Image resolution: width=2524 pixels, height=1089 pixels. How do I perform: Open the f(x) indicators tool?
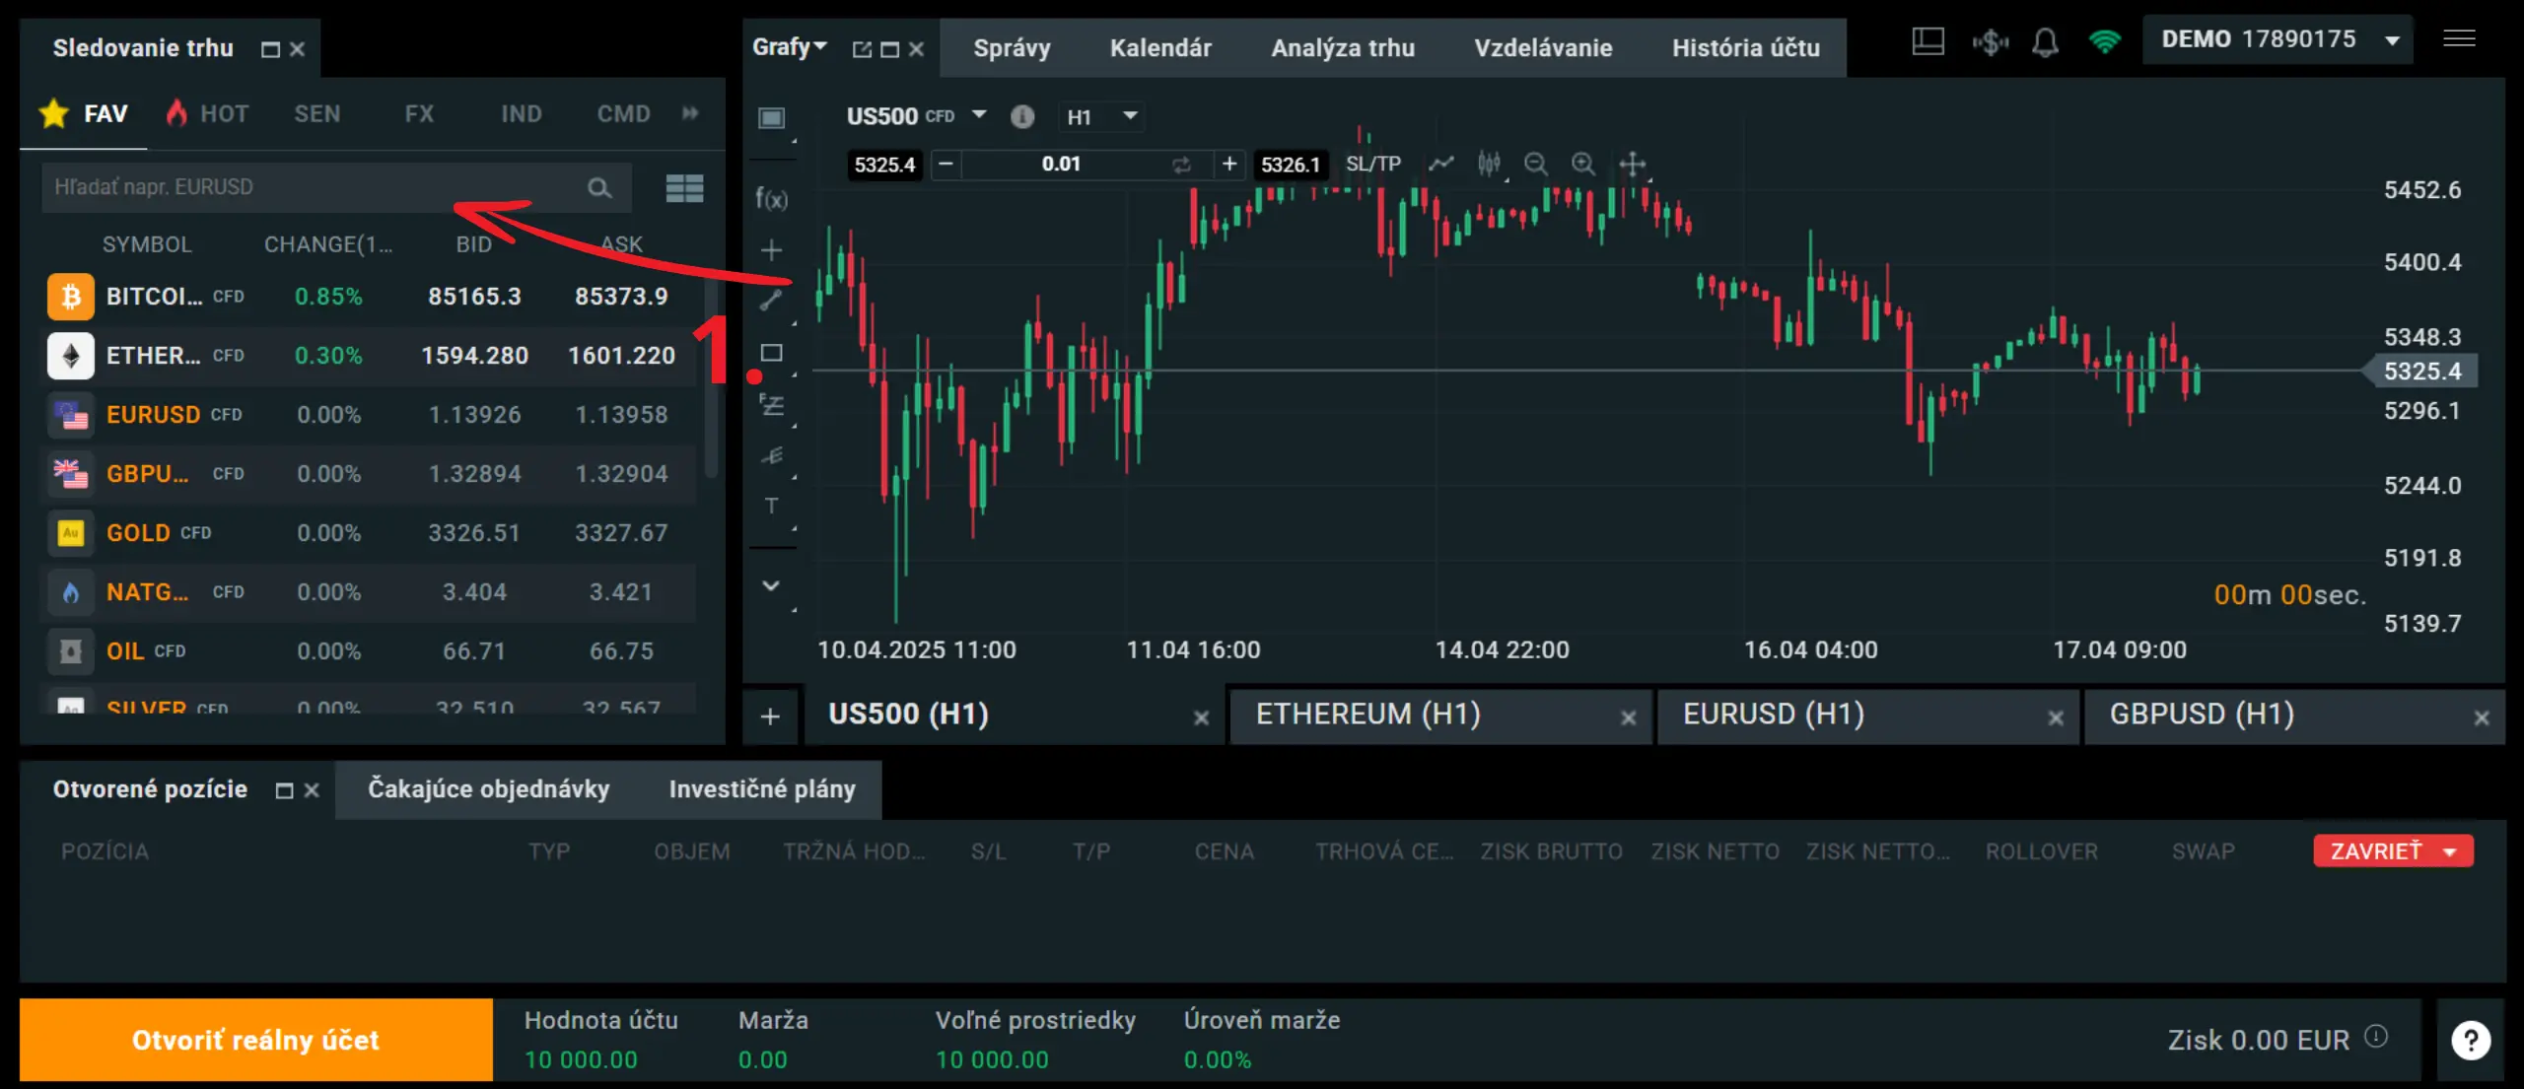click(771, 199)
